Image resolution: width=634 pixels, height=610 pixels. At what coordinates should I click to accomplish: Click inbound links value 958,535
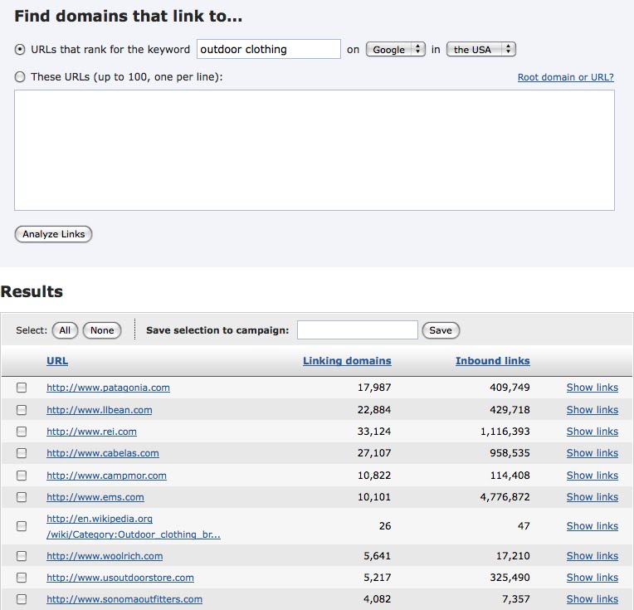pyautogui.click(x=510, y=453)
